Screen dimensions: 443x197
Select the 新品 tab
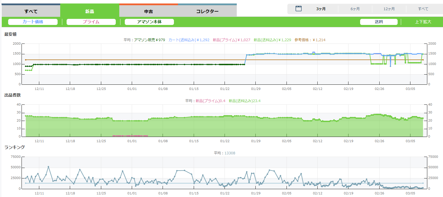pyautogui.click(x=90, y=12)
